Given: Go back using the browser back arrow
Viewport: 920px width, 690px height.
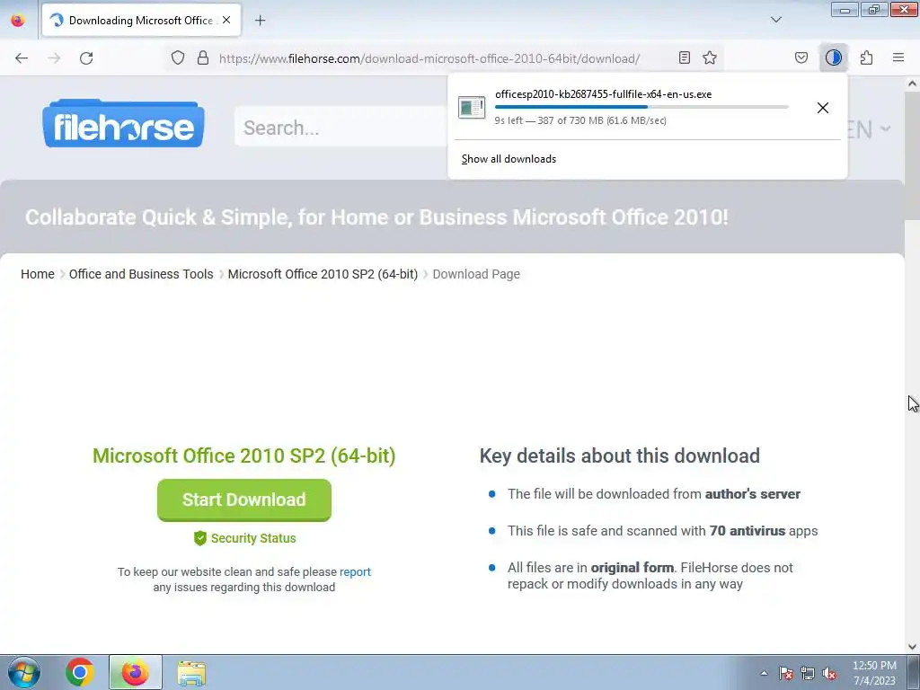Looking at the screenshot, I should click(x=22, y=58).
